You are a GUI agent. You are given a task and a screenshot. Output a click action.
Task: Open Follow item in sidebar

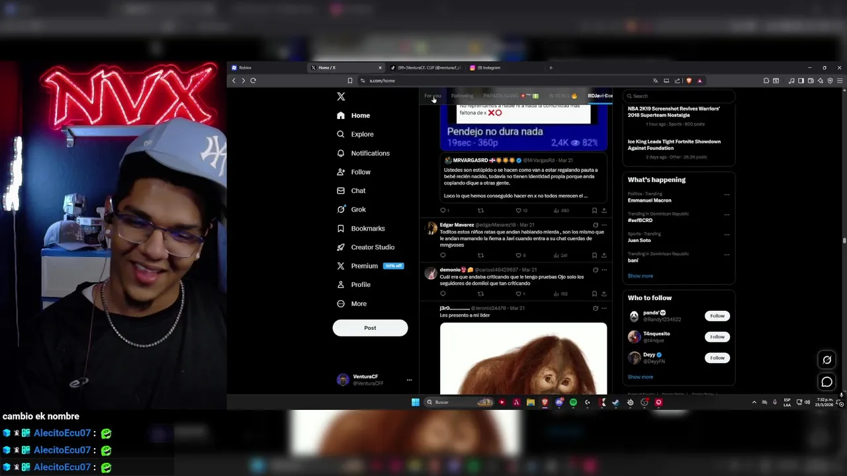pyautogui.click(x=353, y=172)
